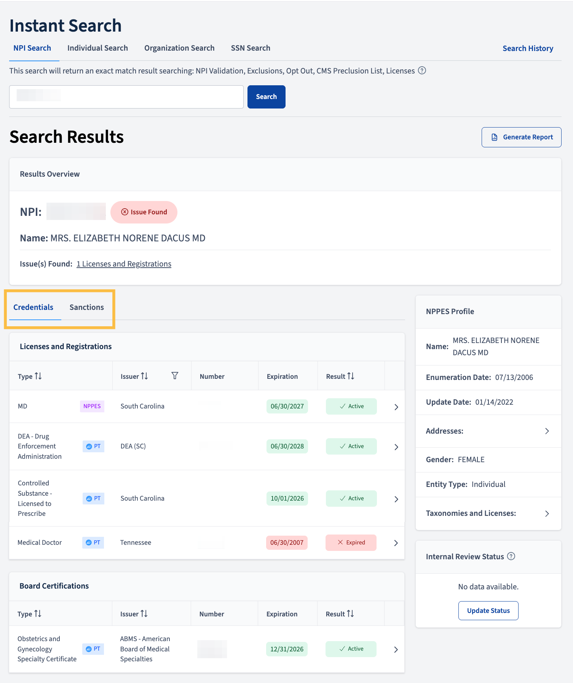This screenshot has height=683, width=573.
Task: Click expiration date 12/31/2026
Action: tap(287, 649)
